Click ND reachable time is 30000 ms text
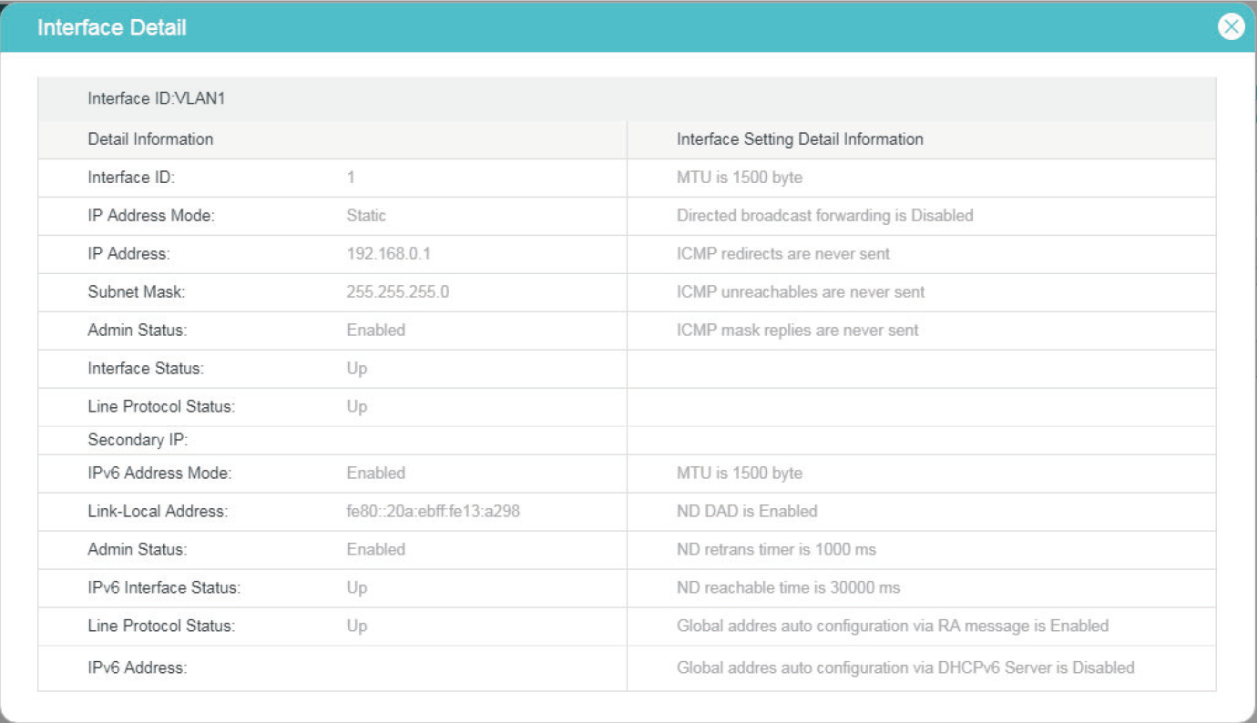 tap(789, 588)
